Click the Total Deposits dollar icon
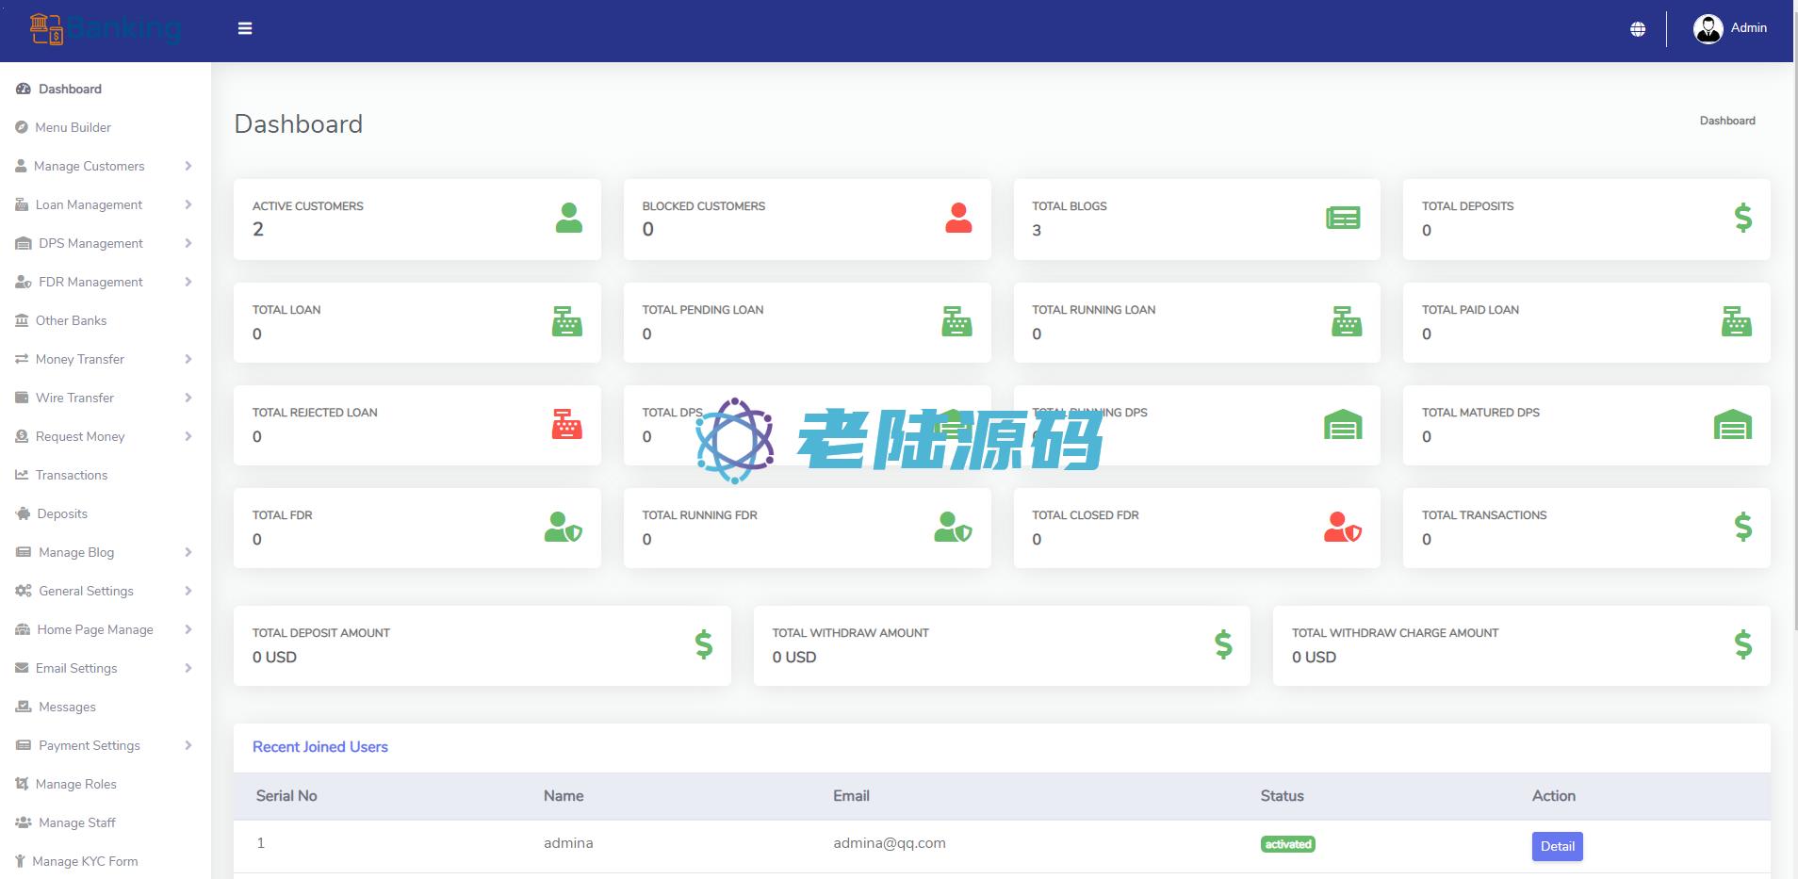Viewport: 1798px width, 879px height. pos(1742,219)
